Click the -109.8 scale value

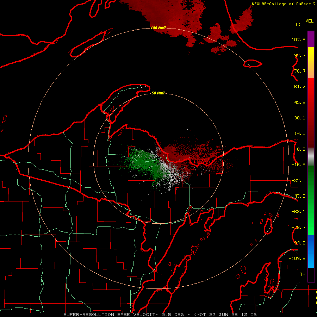pyautogui.click(x=297, y=259)
